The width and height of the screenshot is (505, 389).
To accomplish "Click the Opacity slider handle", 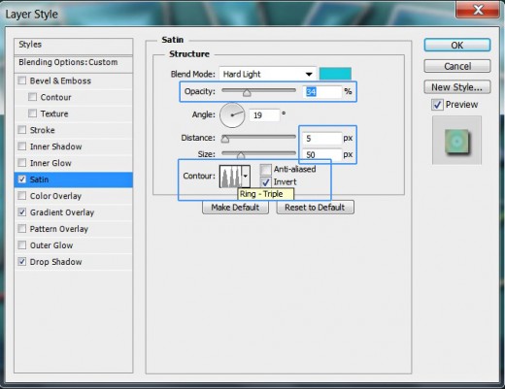I will point(247,93).
